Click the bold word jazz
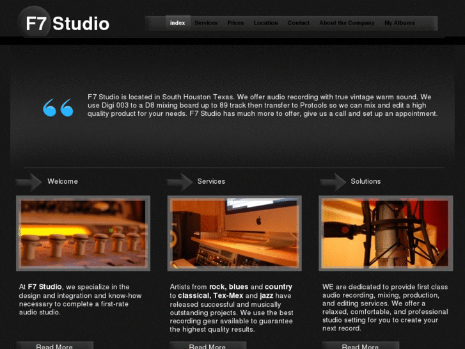 coord(267,296)
